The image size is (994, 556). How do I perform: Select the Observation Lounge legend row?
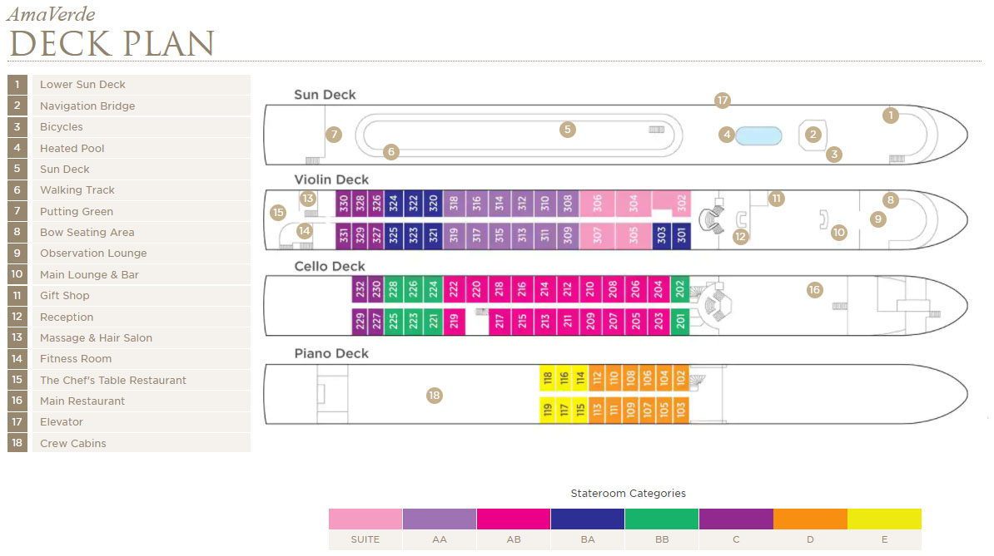(x=129, y=253)
